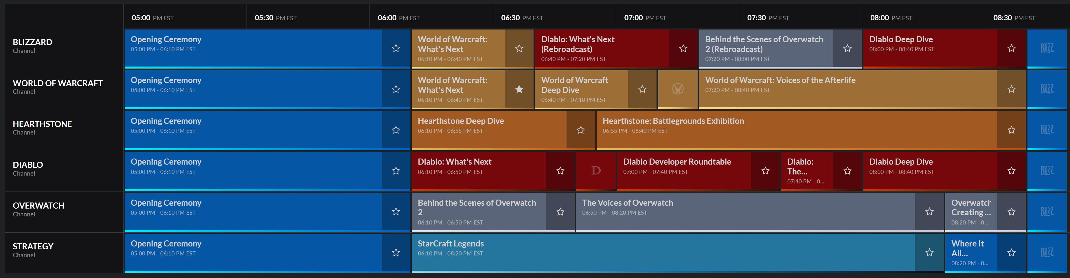Favorite Opening Ceremony star on Blizzard channel
Viewport: 1070px width, 278px height.
click(396, 48)
